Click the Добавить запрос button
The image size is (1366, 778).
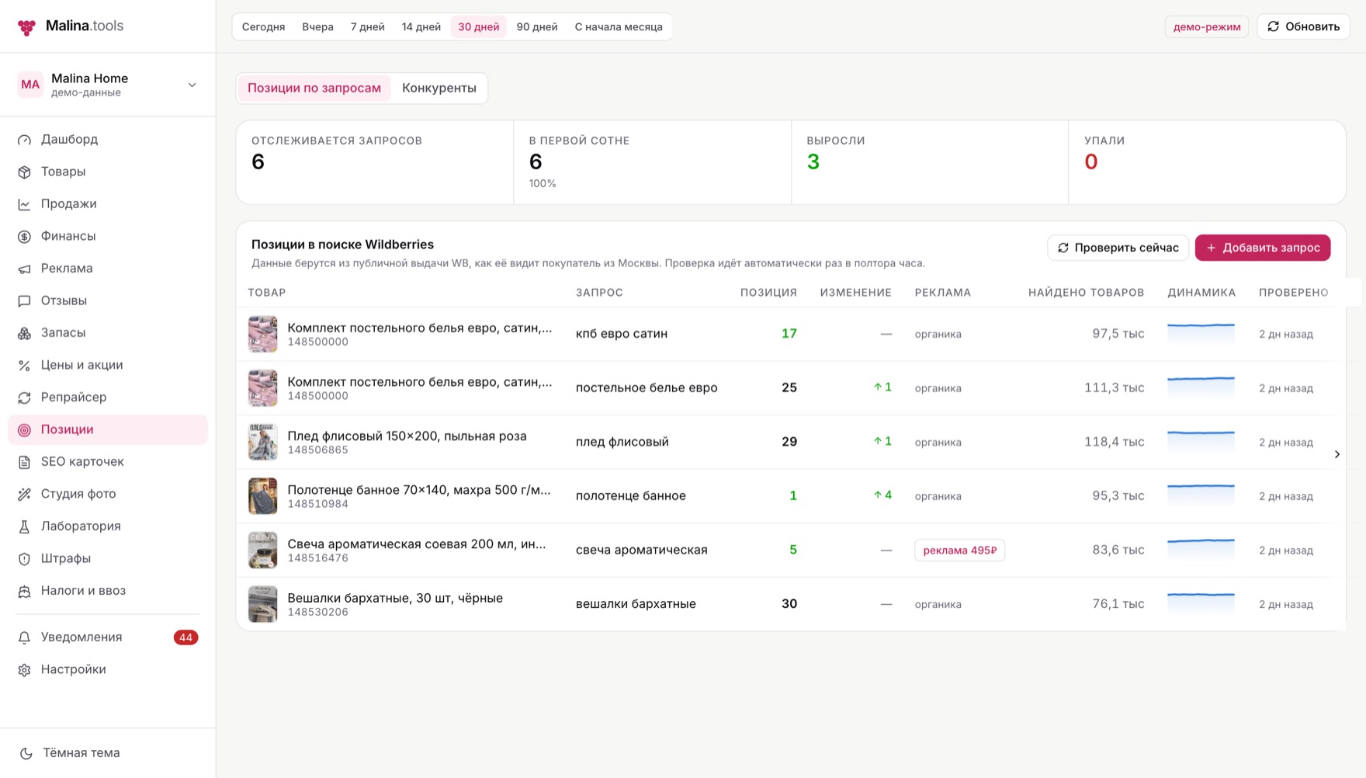coord(1263,248)
